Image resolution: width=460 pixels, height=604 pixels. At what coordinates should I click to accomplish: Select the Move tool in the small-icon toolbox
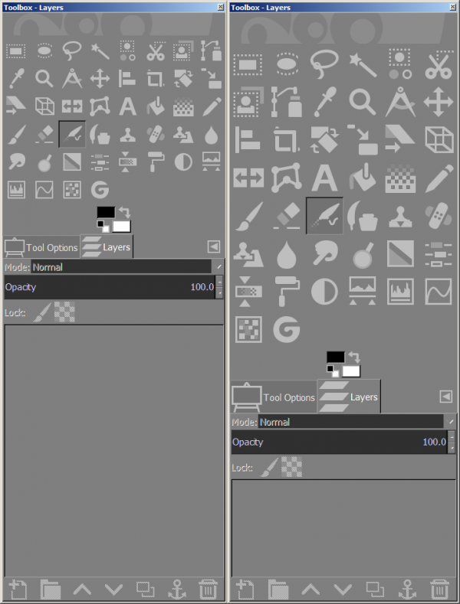tap(100, 79)
